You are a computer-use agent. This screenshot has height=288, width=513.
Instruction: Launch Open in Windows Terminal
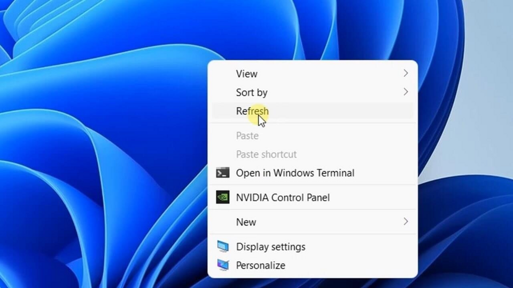pyautogui.click(x=295, y=173)
